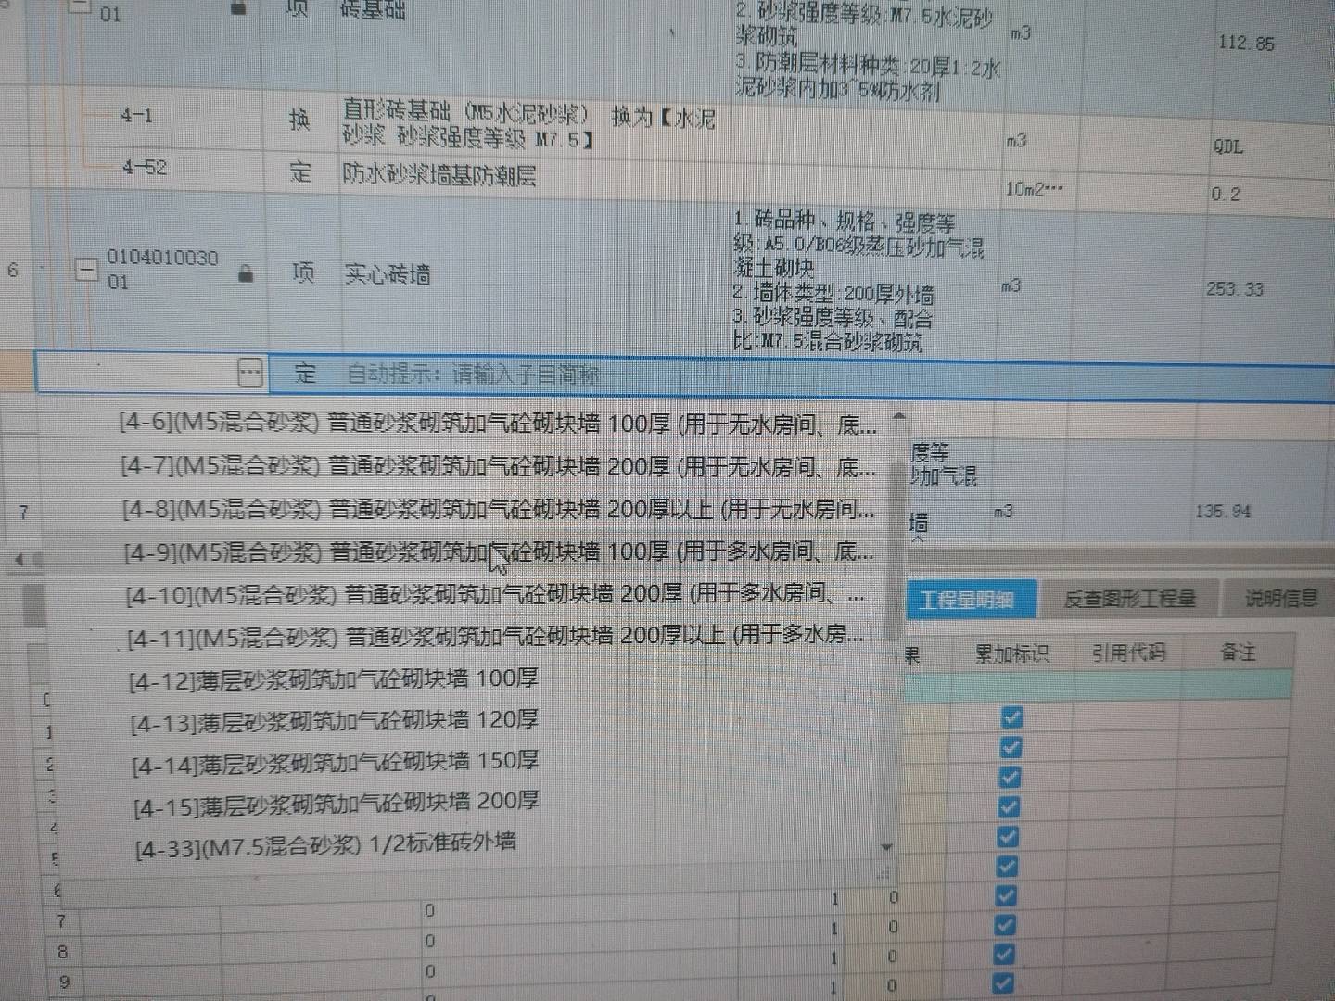The image size is (1335, 1001).
Task: Select the 4-1 quota code cell
Action: (137, 116)
